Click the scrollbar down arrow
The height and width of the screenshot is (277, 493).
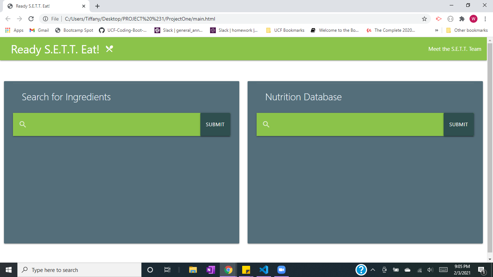(490, 259)
